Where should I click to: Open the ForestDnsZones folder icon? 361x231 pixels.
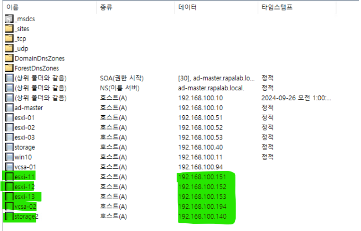[9, 68]
